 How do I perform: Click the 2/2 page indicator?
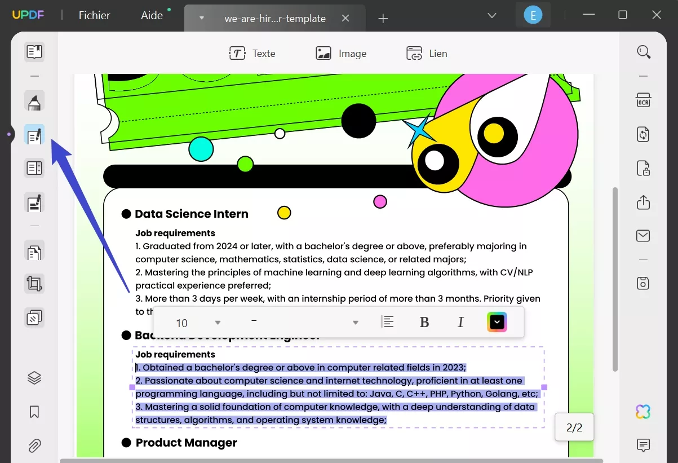574,427
